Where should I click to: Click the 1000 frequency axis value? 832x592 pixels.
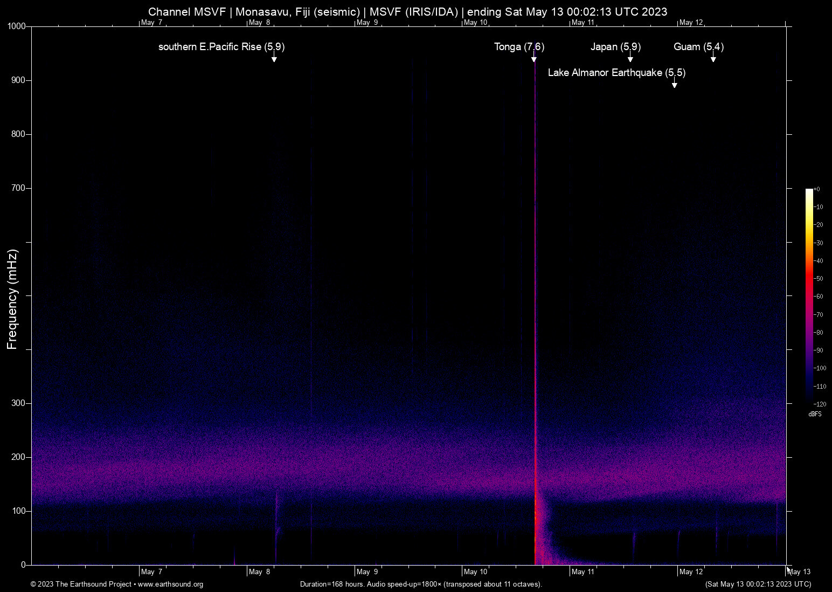pyautogui.click(x=17, y=26)
